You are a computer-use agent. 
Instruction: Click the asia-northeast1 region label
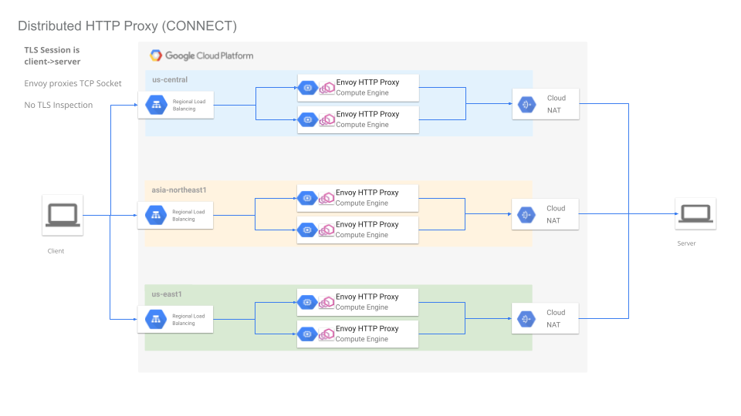(x=179, y=190)
